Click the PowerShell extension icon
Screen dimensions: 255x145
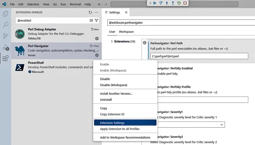pyautogui.click(x=20, y=68)
